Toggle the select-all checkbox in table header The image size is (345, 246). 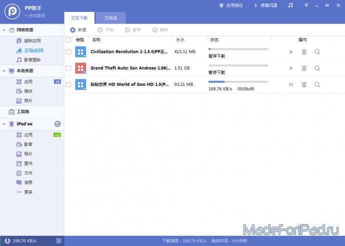[x=68, y=39]
